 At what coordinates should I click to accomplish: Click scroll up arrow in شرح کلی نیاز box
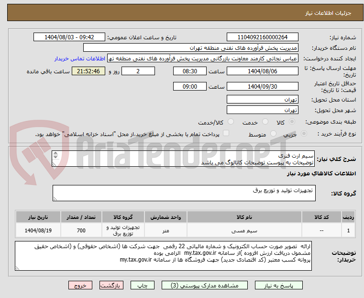(x=55, y=153)
